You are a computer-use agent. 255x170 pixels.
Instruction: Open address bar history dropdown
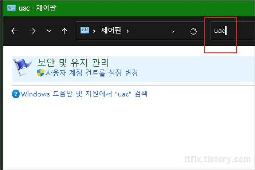pos(173,31)
